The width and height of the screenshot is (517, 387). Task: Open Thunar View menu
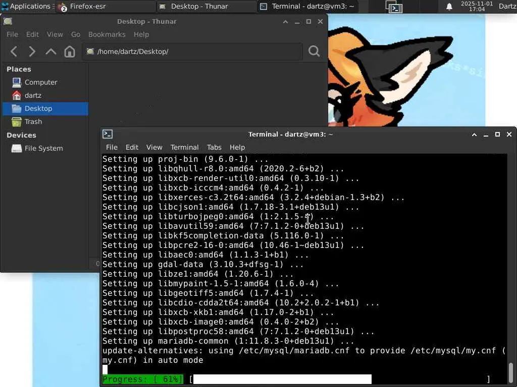55,35
